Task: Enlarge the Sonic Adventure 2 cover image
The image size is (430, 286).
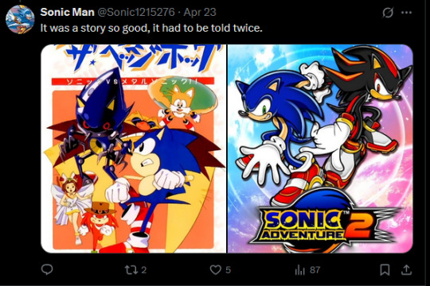Action: click(x=320, y=149)
